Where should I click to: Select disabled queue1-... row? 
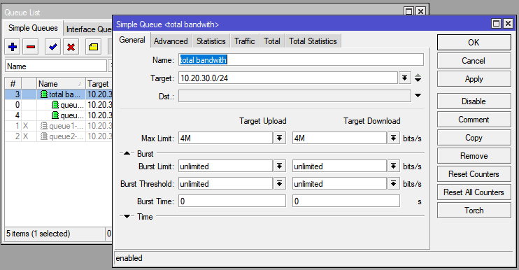pos(59,126)
